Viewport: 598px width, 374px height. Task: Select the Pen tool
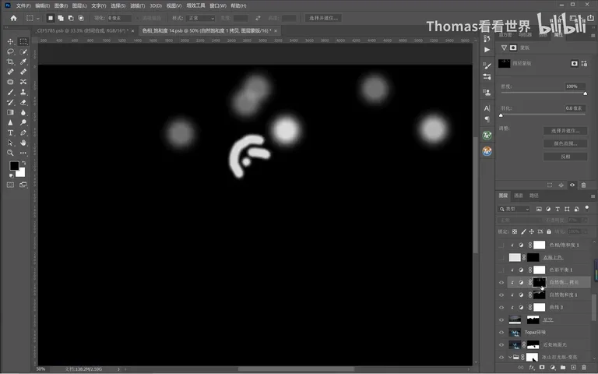[x=23, y=132]
